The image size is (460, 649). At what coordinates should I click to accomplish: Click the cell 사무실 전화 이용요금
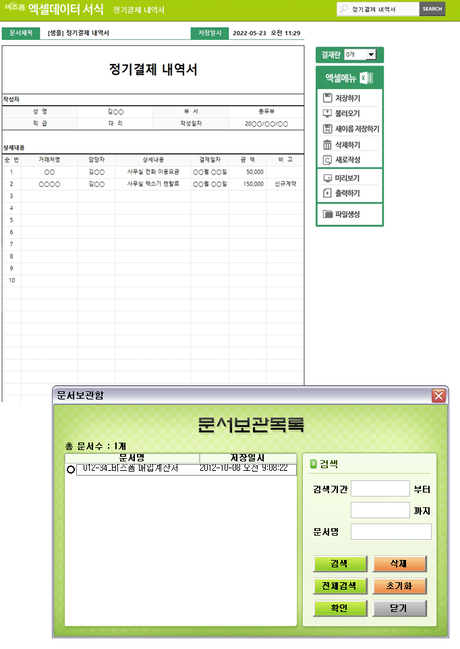pos(153,171)
